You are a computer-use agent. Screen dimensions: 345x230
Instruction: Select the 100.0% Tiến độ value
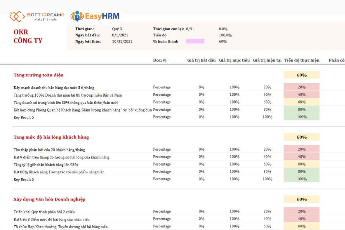[x=225, y=35]
